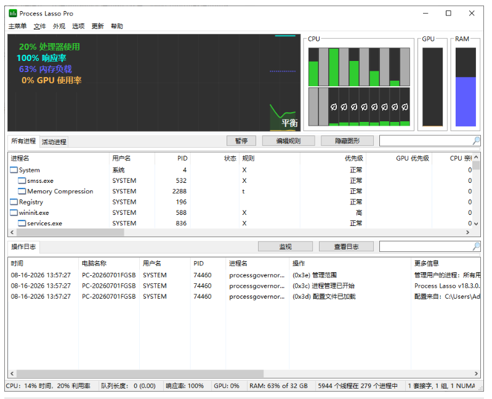The height and width of the screenshot is (399, 492).
Task: Click the 20% 处理器使用 graph label
Action: tap(49, 47)
